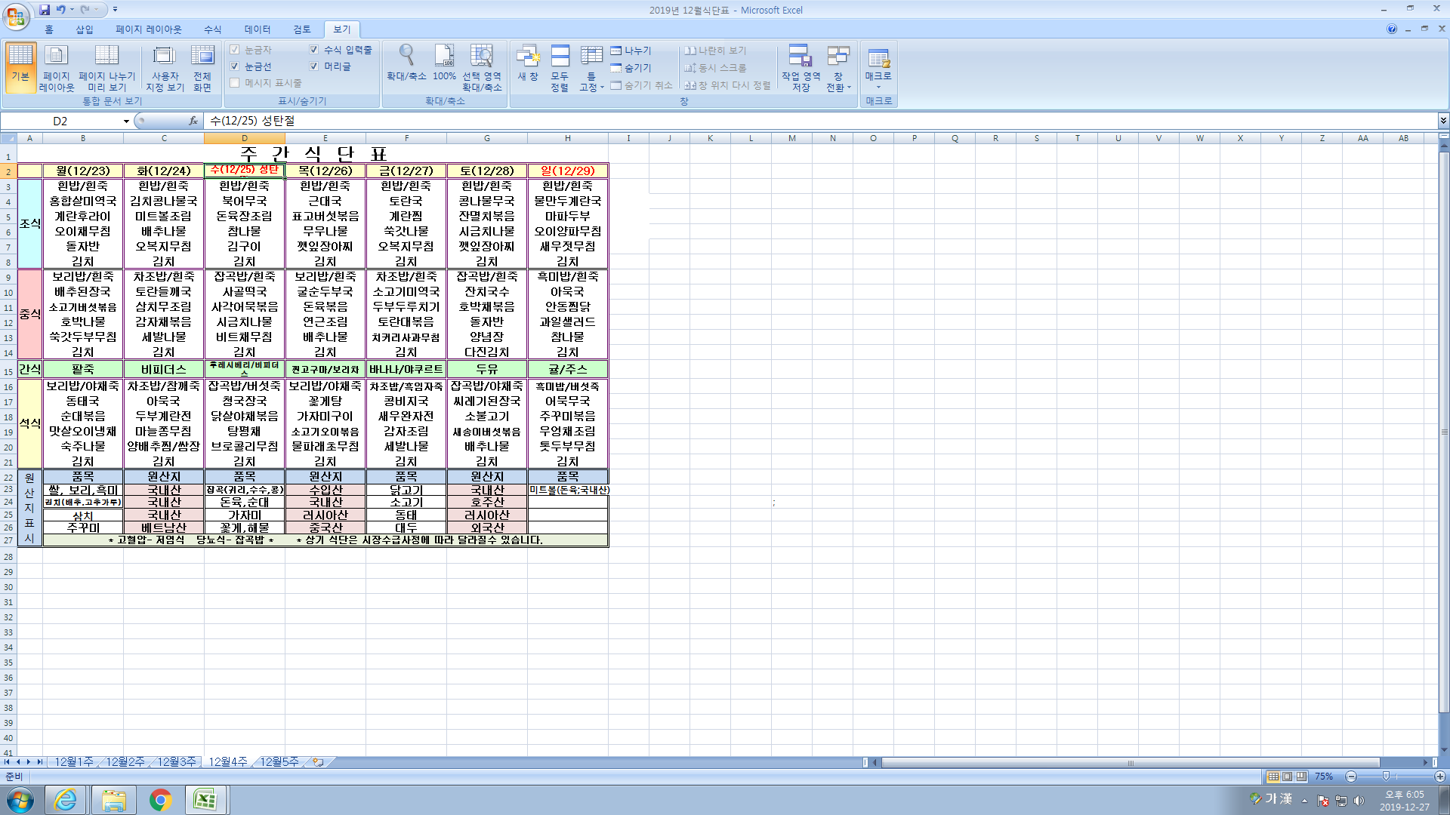
Task: Click the 나누기 split button
Action: (631, 51)
